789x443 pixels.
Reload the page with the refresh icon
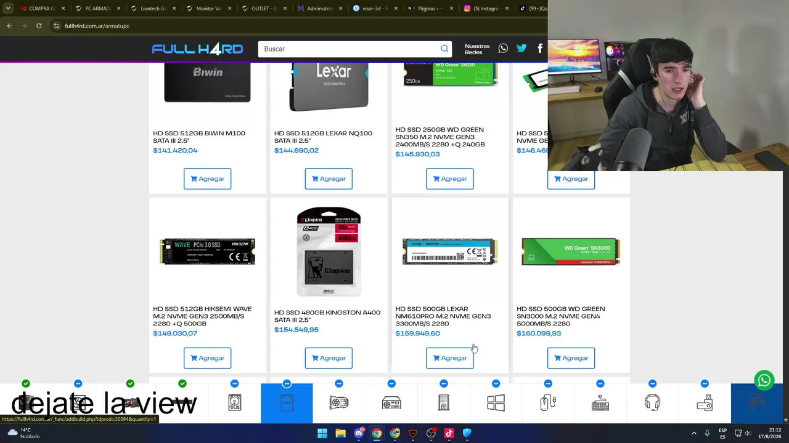click(x=39, y=26)
